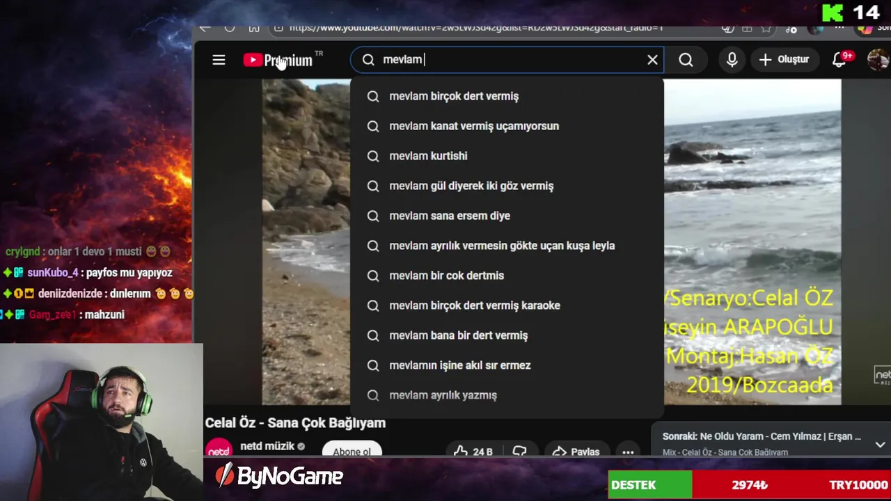This screenshot has width=891, height=501.
Task: Focus the search field containing 'mevlam'
Action: coord(507,60)
